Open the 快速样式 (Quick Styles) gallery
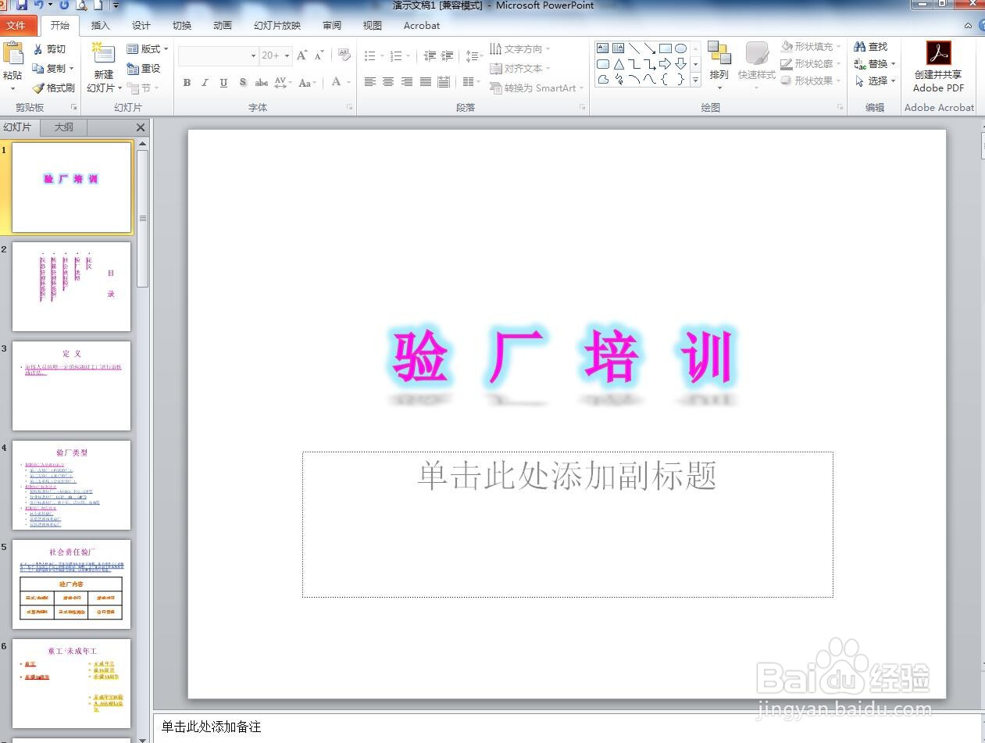This screenshot has width=985, height=743. coord(755,63)
